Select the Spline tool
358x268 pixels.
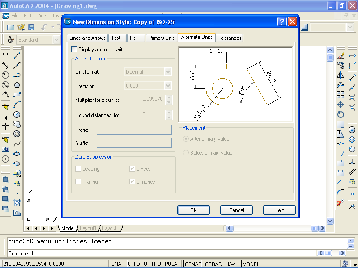pos(17,144)
